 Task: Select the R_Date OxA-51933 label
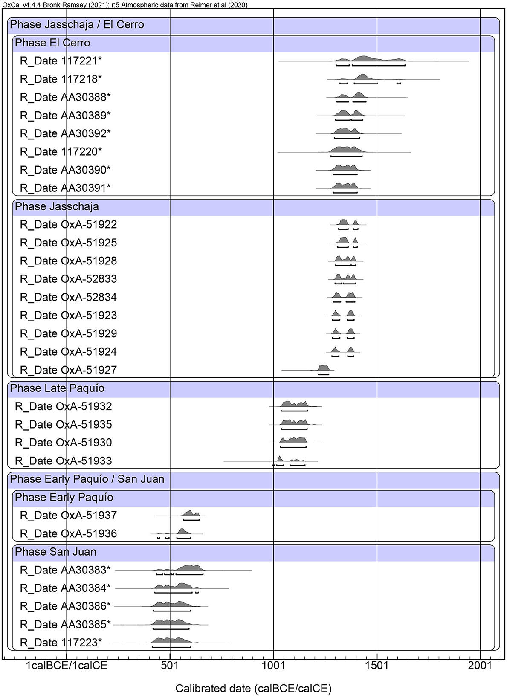point(63,461)
